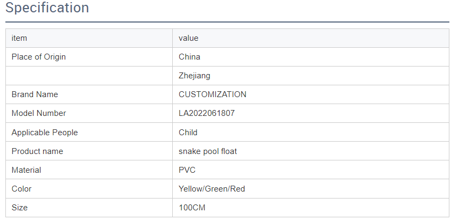Click the Size row label
Image resolution: width=458 pixels, height=220 pixels.
tap(19, 208)
